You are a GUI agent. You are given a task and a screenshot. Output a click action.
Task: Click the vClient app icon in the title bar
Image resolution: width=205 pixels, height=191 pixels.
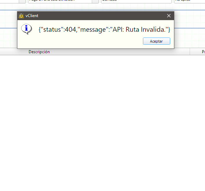click(21, 16)
